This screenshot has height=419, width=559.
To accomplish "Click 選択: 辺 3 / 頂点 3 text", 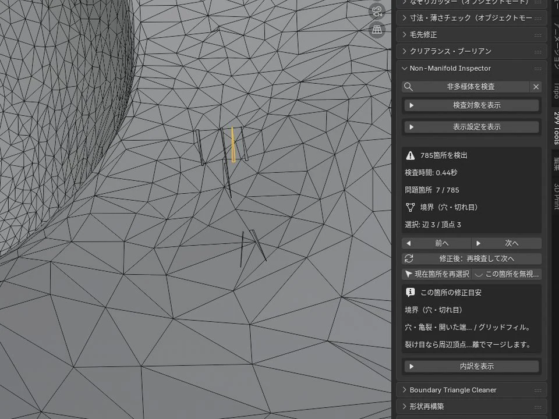I will 433,225.
